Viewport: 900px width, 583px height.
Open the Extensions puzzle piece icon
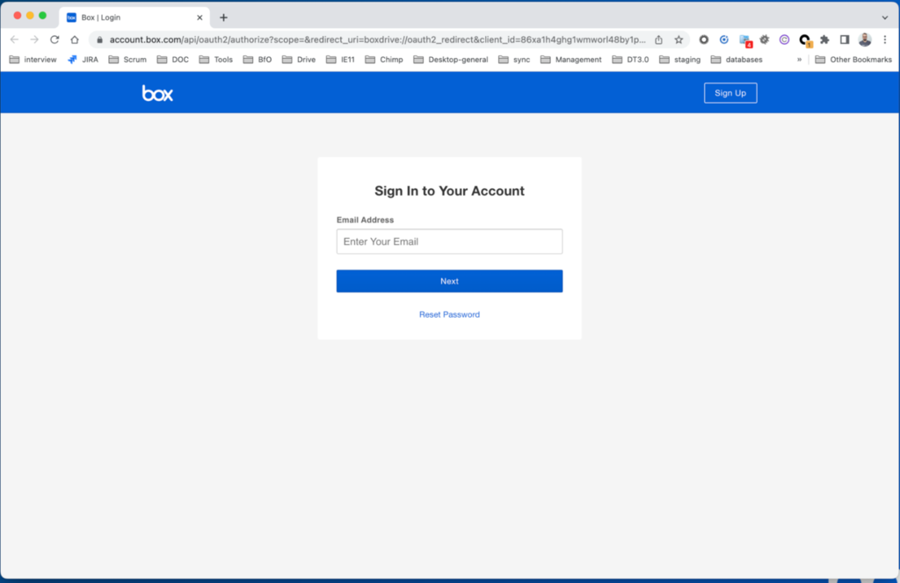click(824, 40)
